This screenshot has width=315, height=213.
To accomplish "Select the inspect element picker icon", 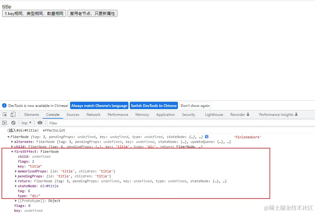I will pyautogui.click(x=5, y=115).
